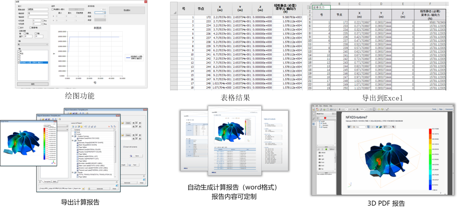Click the lighting icon on 3D PDF toolbar
Image resolution: width=458 pixels, height=211 pixels.
(385, 127)
